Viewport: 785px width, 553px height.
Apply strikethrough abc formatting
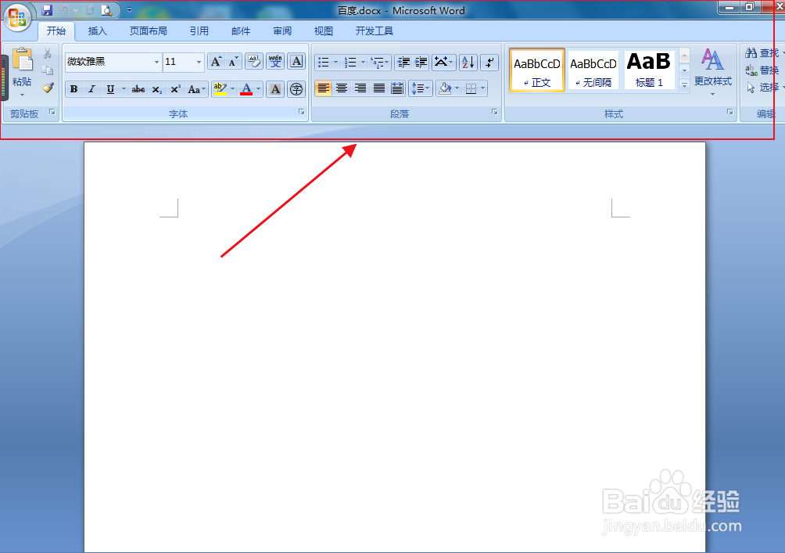point(138,89)
